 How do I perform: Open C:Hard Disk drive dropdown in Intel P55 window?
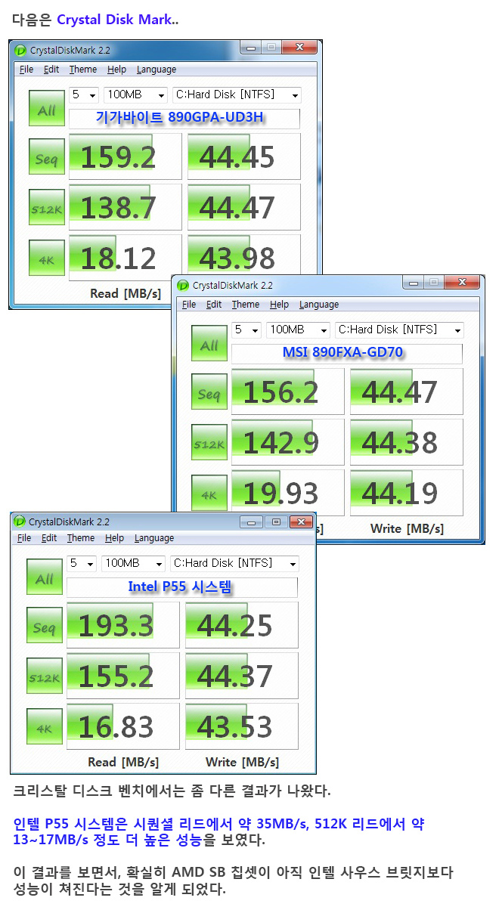234,564
